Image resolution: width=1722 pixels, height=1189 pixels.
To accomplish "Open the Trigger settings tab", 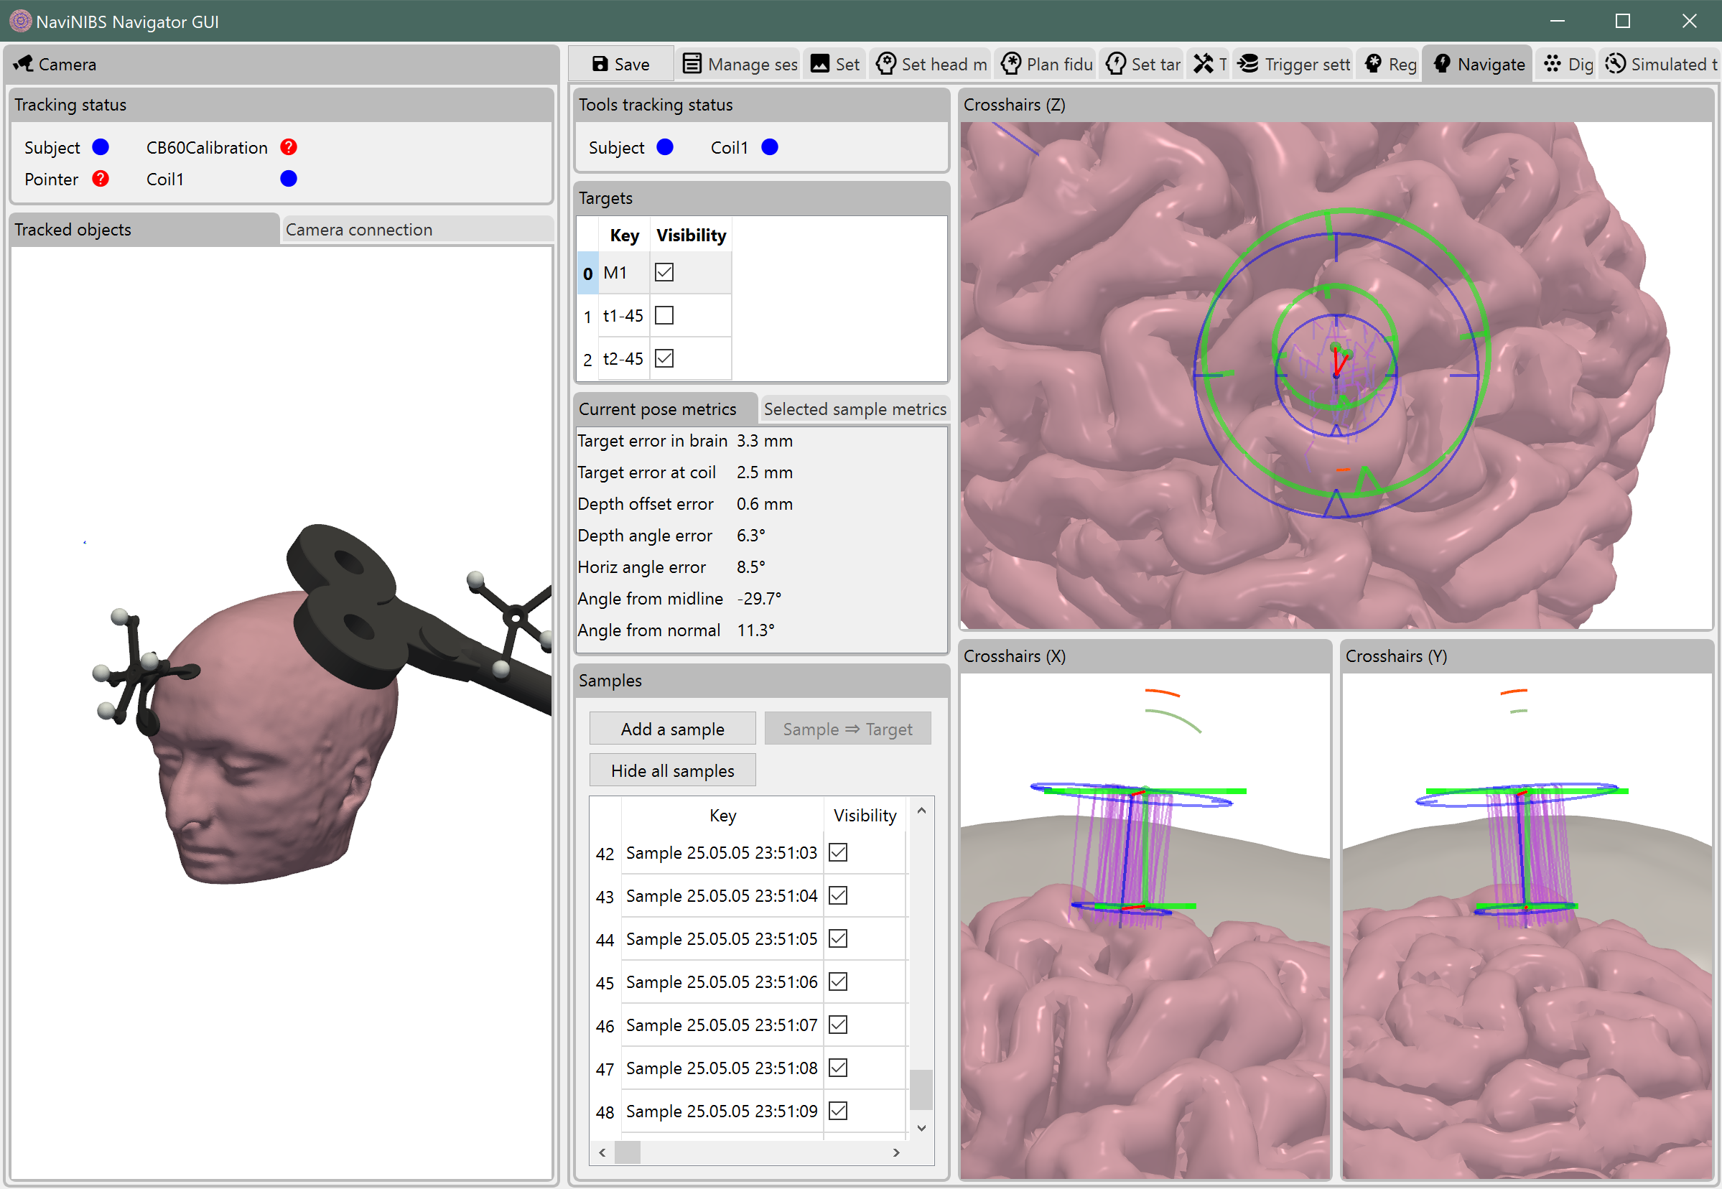I will point(1293,64).
